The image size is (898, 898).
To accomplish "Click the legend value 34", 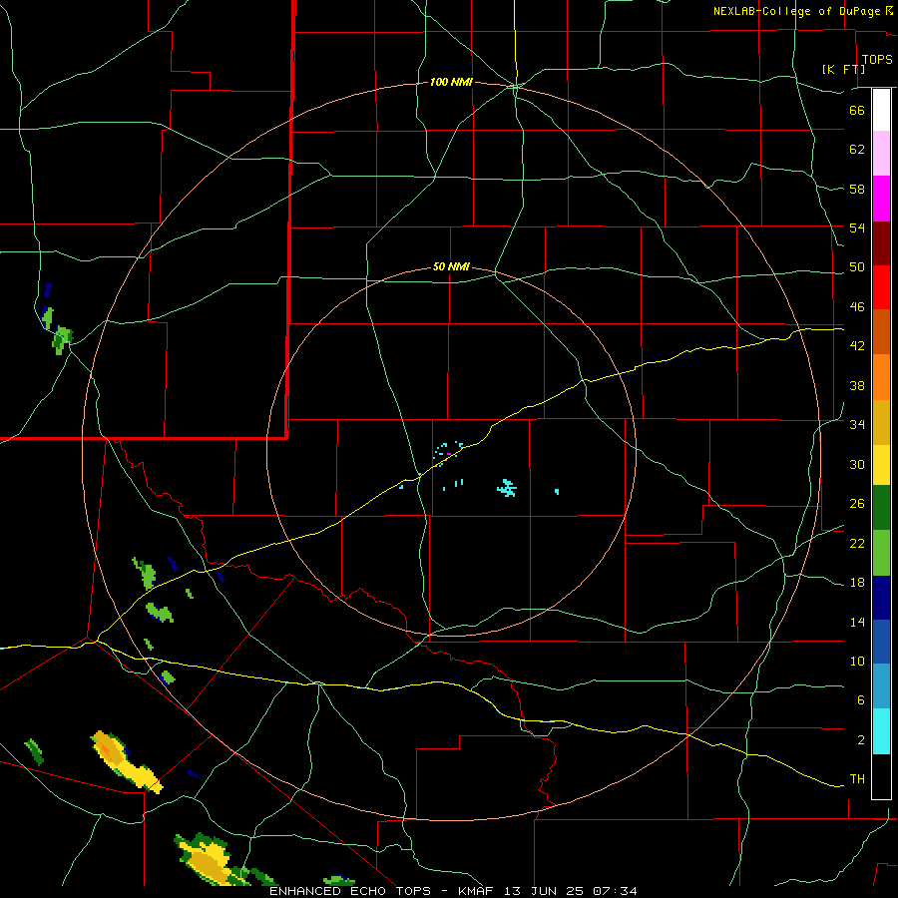I will pos(857,424).
